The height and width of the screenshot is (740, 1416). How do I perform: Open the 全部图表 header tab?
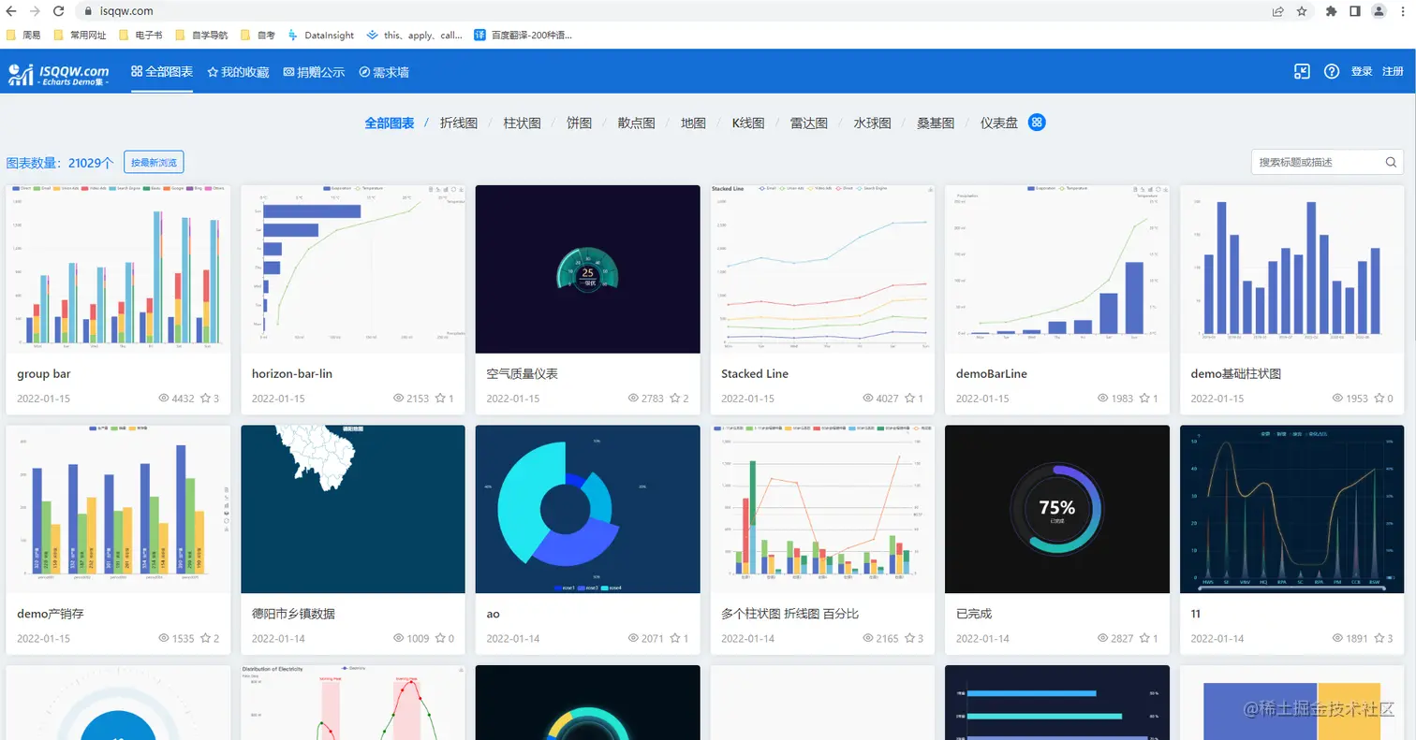pos(162,72)
